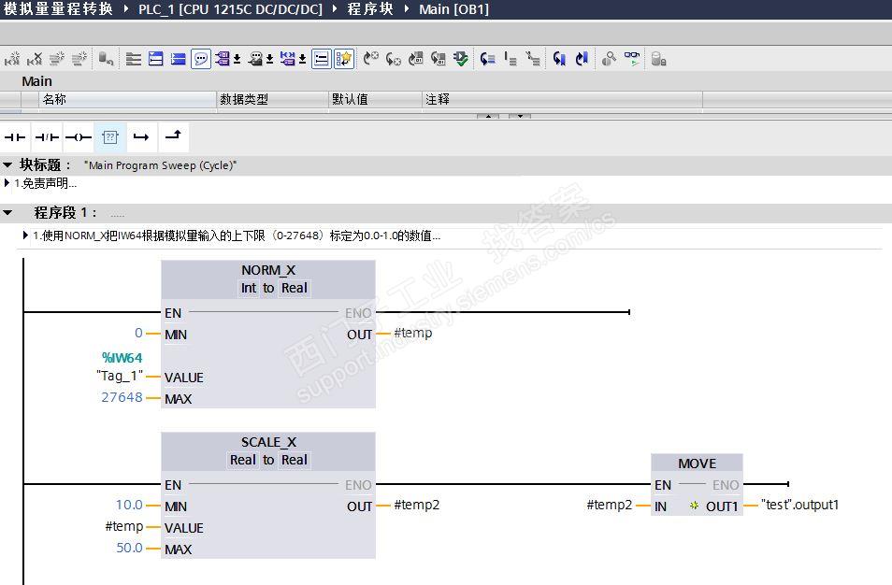Image resolution: width=892 pixels, height=585 pixels.
Task: Open tag information dropdown arrow
Action: (x=269, y=59)
